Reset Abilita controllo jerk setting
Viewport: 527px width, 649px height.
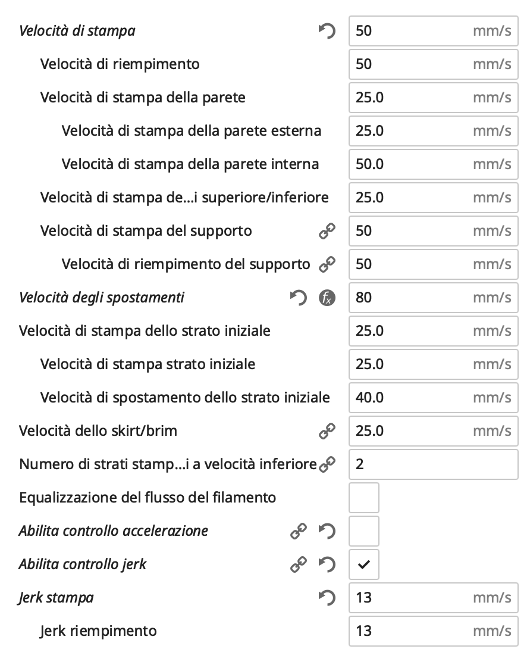(x=327, y=564)
